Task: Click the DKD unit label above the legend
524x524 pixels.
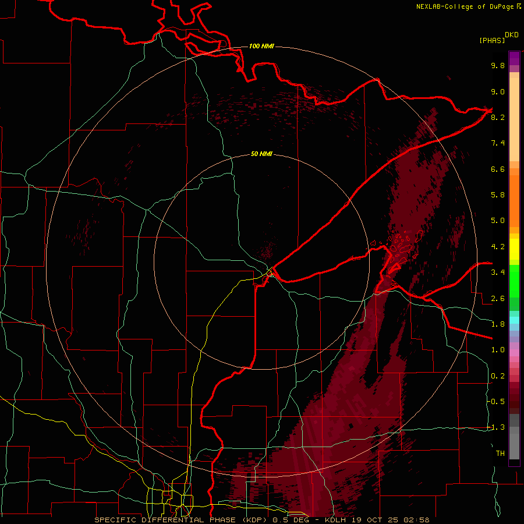Action: coord(512,35)
